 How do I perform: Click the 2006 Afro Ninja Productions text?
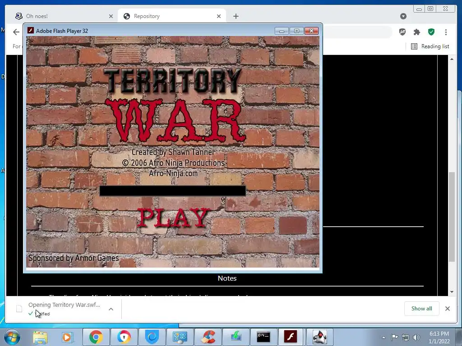click(x=173, y=163)
